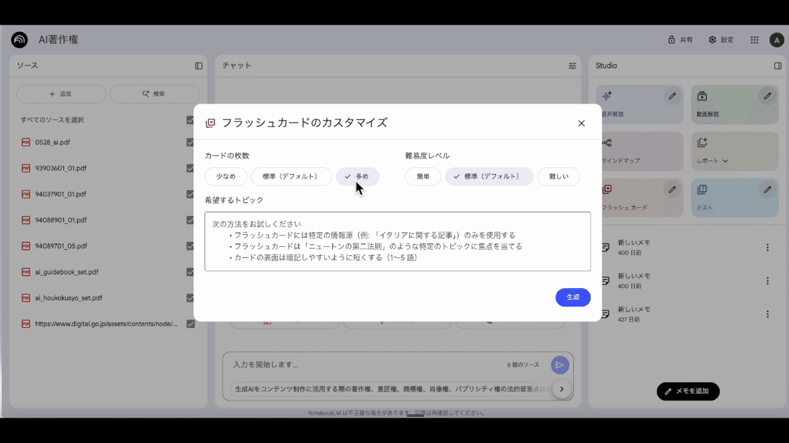Image resolution: width=789 pixels, height=443 pixels.
Task: Click the 生成 button
Action: point(573,297)
